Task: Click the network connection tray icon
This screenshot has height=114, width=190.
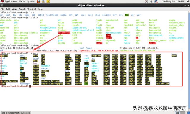Action: point(156,1)
